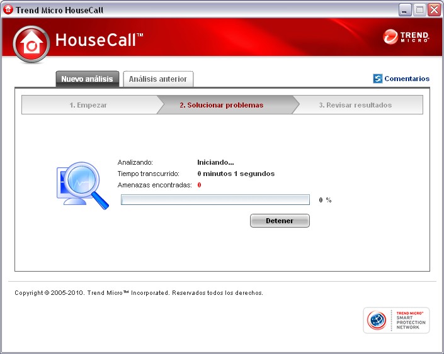Minimize the HouseCall window

[x=405, y=10]
